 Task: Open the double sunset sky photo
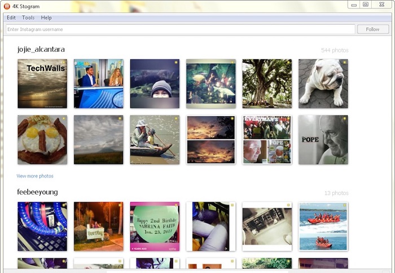211,140
